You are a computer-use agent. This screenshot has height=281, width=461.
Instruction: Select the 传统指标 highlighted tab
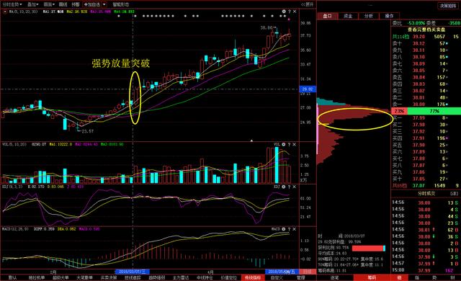253,277
